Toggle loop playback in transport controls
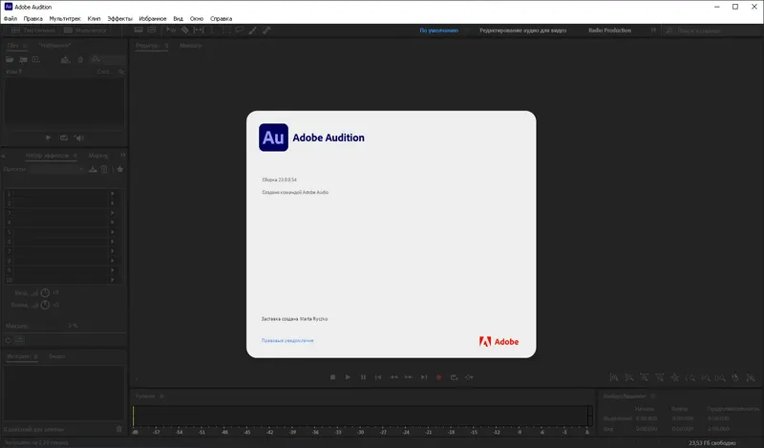The height and width of the screenshot is (448, 764). [x=455, y=377]
